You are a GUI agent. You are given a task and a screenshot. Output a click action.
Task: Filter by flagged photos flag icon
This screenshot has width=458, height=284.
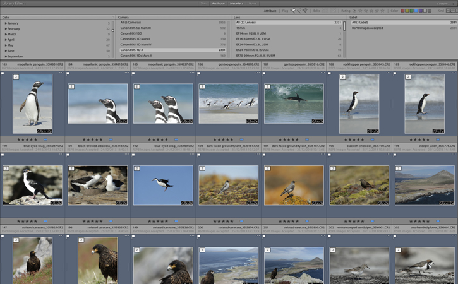coord(293,11)
